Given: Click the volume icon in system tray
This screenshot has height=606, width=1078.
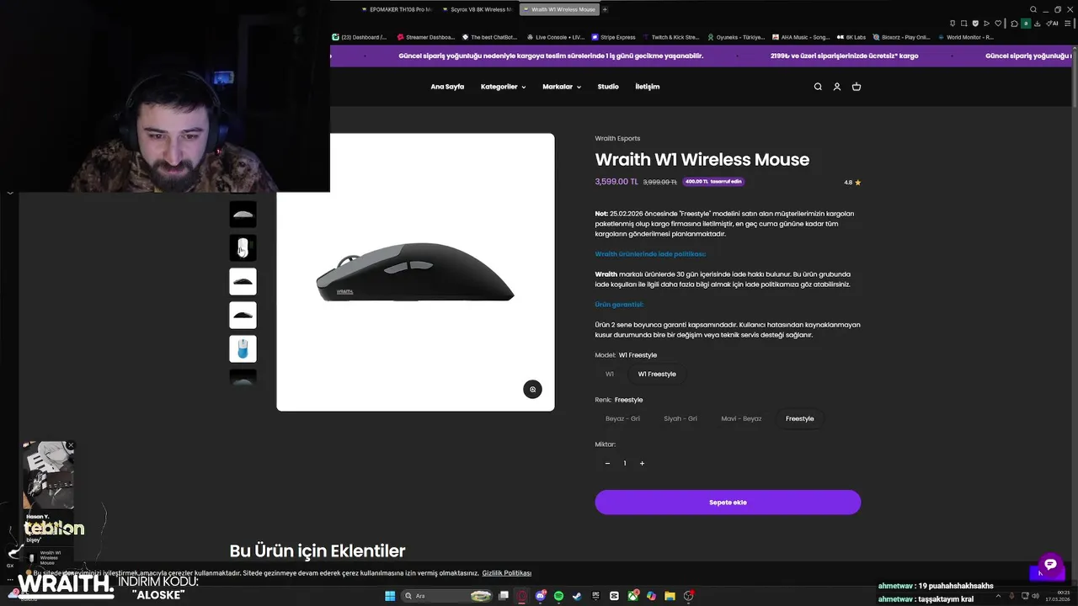Looking at the screenshot, I should click(x=1035, y=596).
